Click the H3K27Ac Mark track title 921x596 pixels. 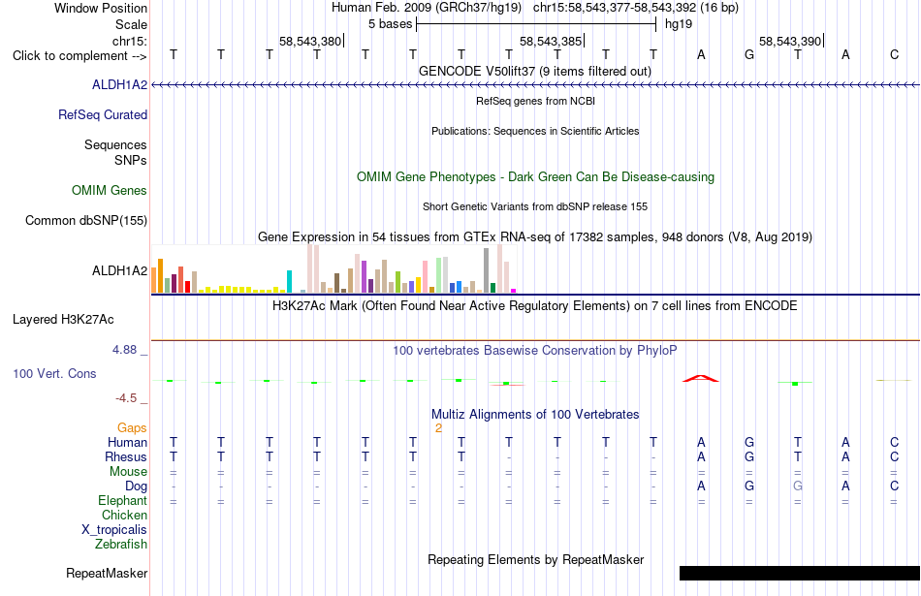point(535,306)
